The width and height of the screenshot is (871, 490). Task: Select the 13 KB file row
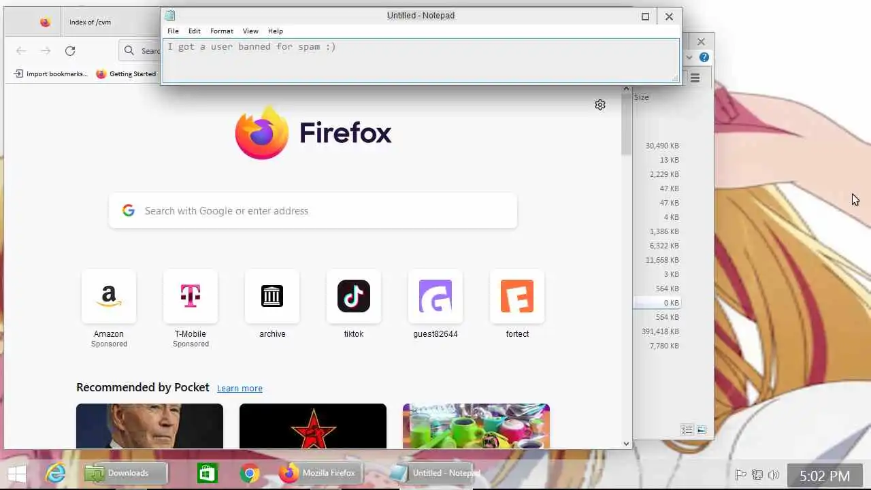click(657, 160)
